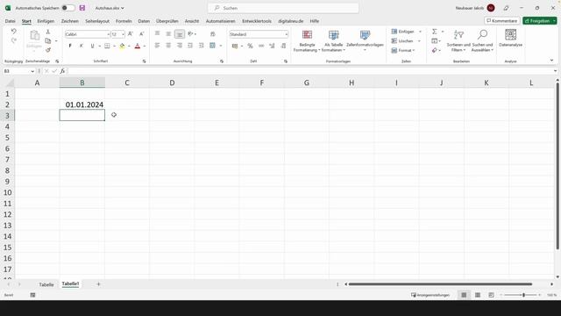The height and width of the screenshot is (316, 561).
Task: Toggle Automatisches Speichern switch
Action: tap(68, 8)
